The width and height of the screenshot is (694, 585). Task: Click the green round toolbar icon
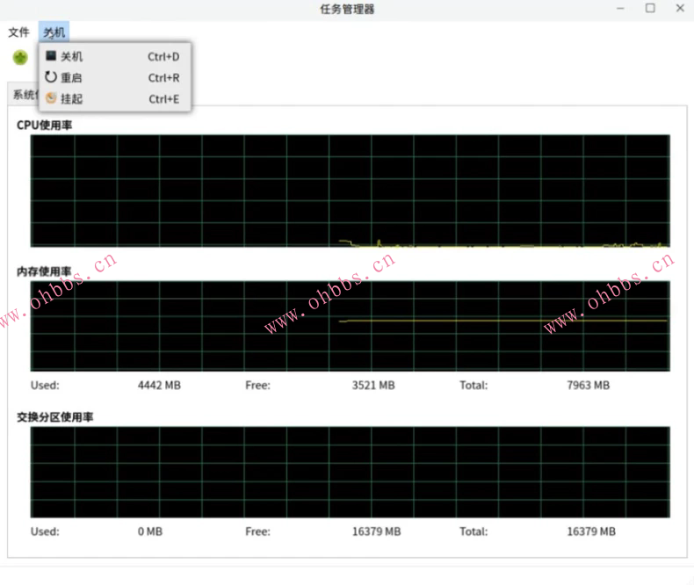(20, 57)
